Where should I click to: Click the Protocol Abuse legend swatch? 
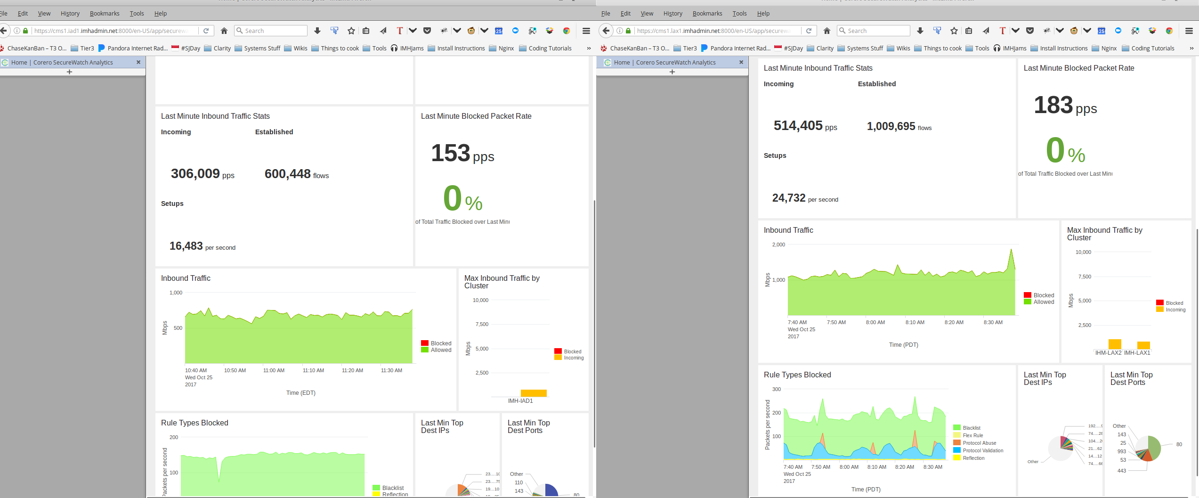956,443
